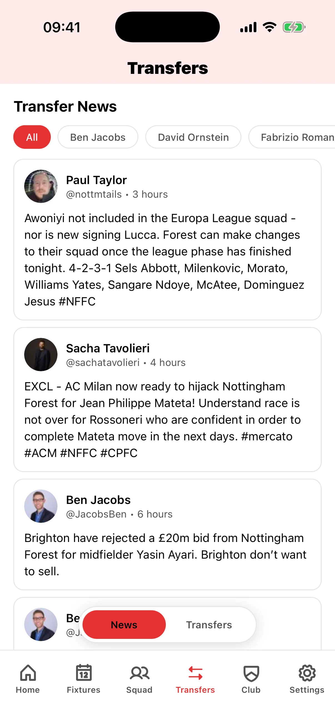This screenshot has height=728, width=335.
Task: Click the Wi-Fi indicator in status bar
Action: [269, 27]
